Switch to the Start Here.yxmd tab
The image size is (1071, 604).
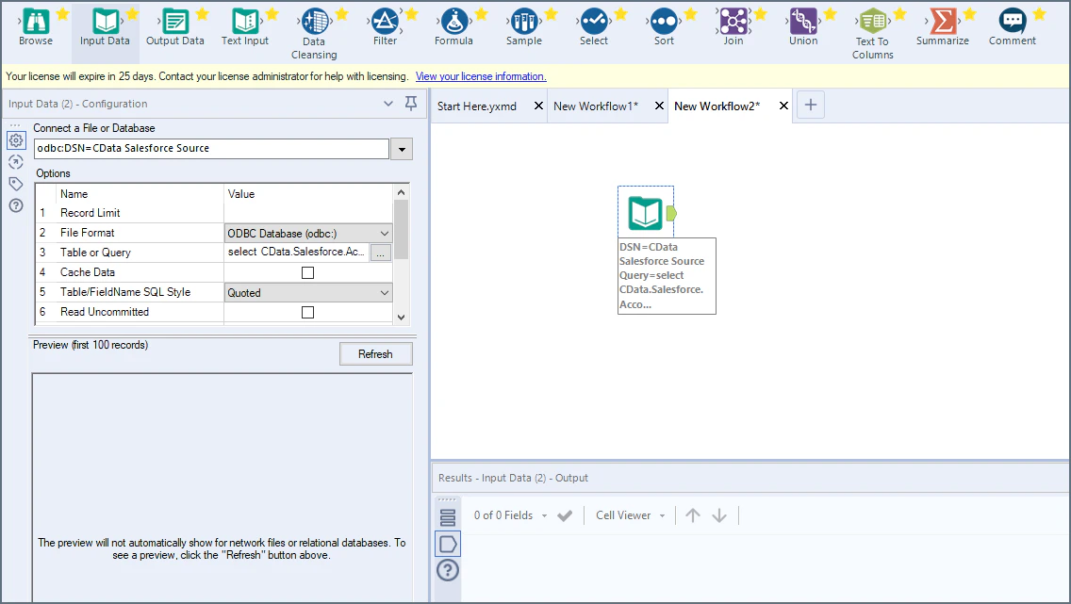(x=478, y=106)
